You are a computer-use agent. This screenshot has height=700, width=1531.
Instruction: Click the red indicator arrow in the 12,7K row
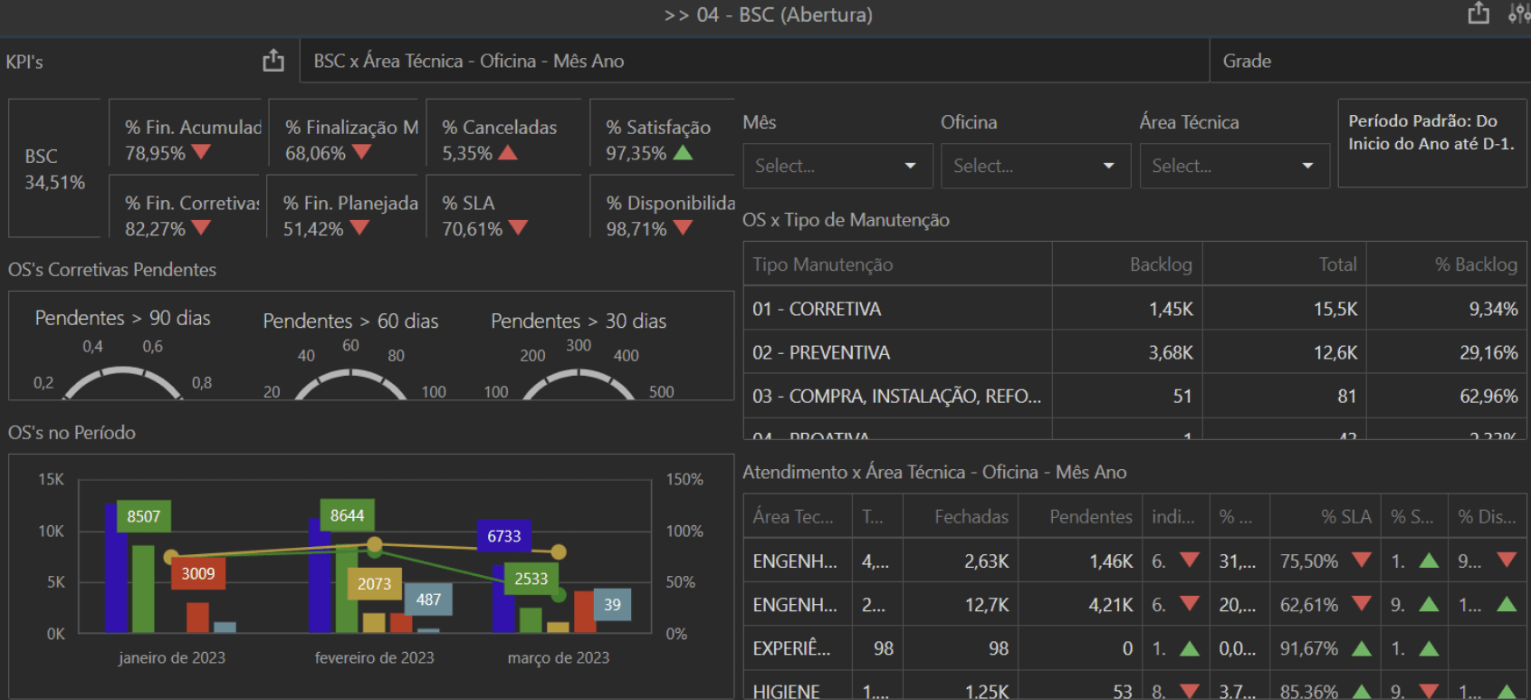(1190, 603)
